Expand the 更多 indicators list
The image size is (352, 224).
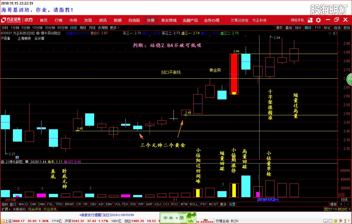pyautogui.click(x=223, y=204)
